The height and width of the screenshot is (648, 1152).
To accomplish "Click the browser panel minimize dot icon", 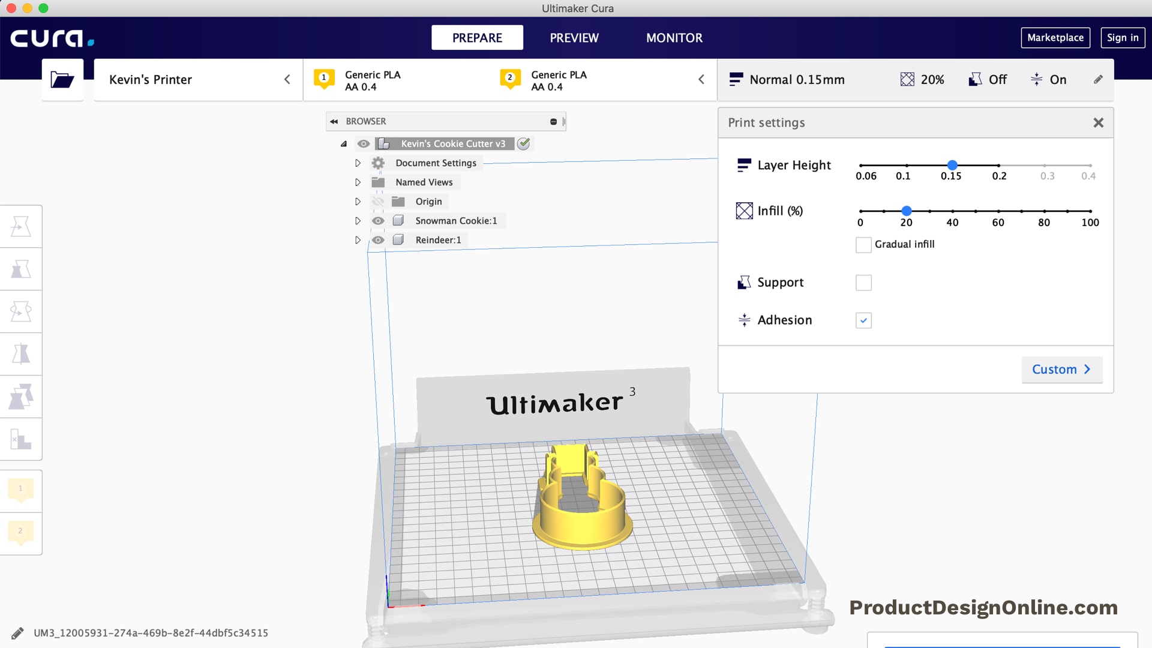I will [x=553, y=121].
